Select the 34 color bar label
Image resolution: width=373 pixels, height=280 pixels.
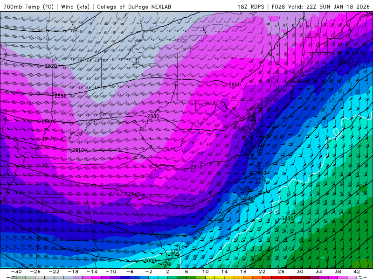[x=319, y=272]
